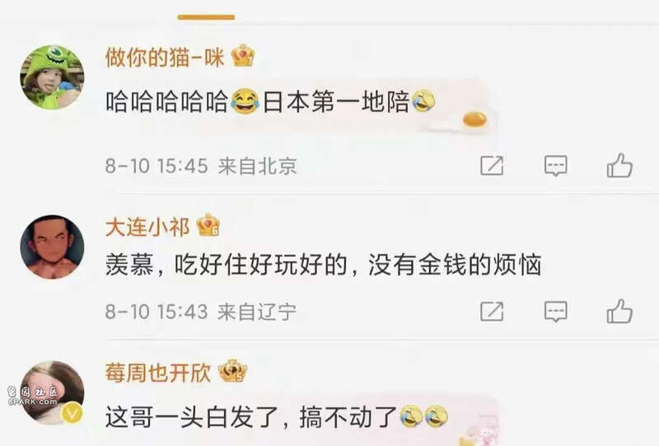Click yellow verified V badge on avatar
The width and height of the screenshot is (659, 446).
(72, 413)
